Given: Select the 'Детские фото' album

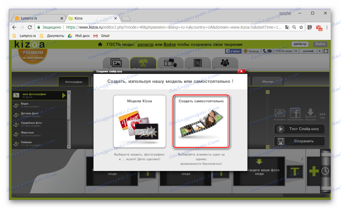Looking at the screenshot, I should click(x=40, y=115).
